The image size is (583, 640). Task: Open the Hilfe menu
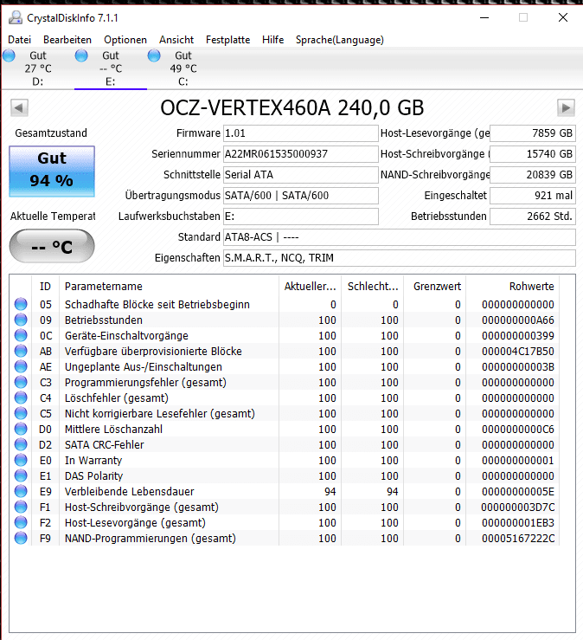[273, 40]
